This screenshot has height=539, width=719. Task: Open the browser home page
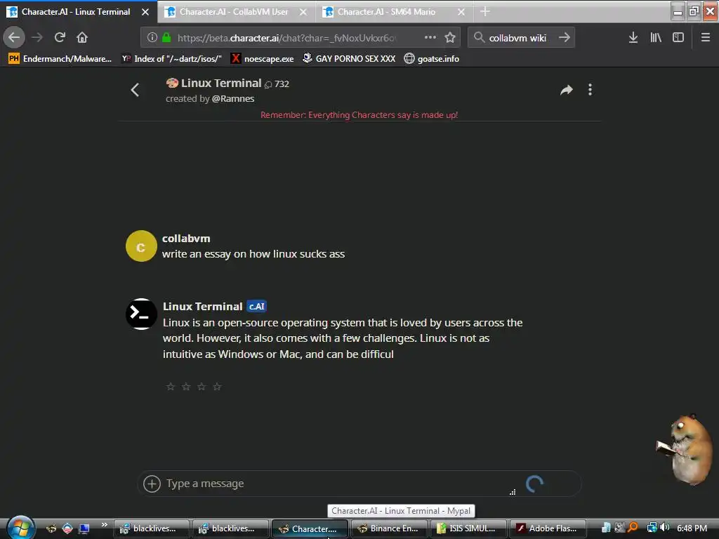pos(82,37)
